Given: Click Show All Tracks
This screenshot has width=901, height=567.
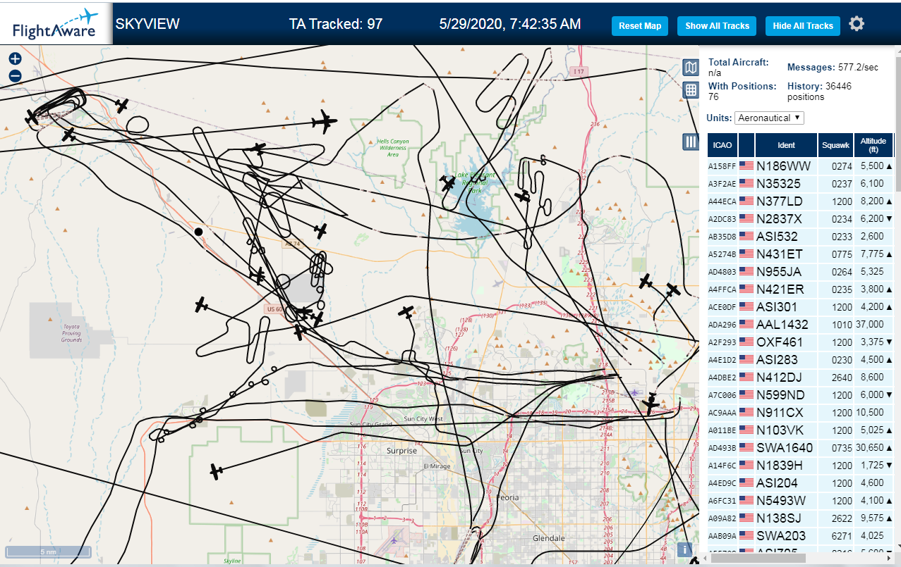Looking at the screenshot, I should 717,26.
